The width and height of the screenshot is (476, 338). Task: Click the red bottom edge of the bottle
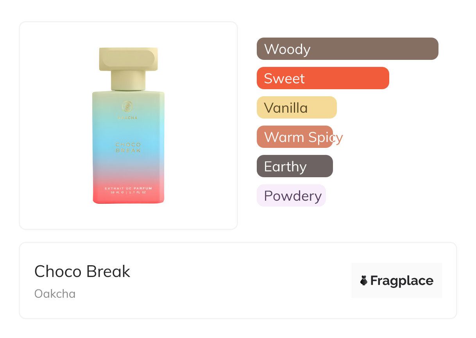[128, 200]
